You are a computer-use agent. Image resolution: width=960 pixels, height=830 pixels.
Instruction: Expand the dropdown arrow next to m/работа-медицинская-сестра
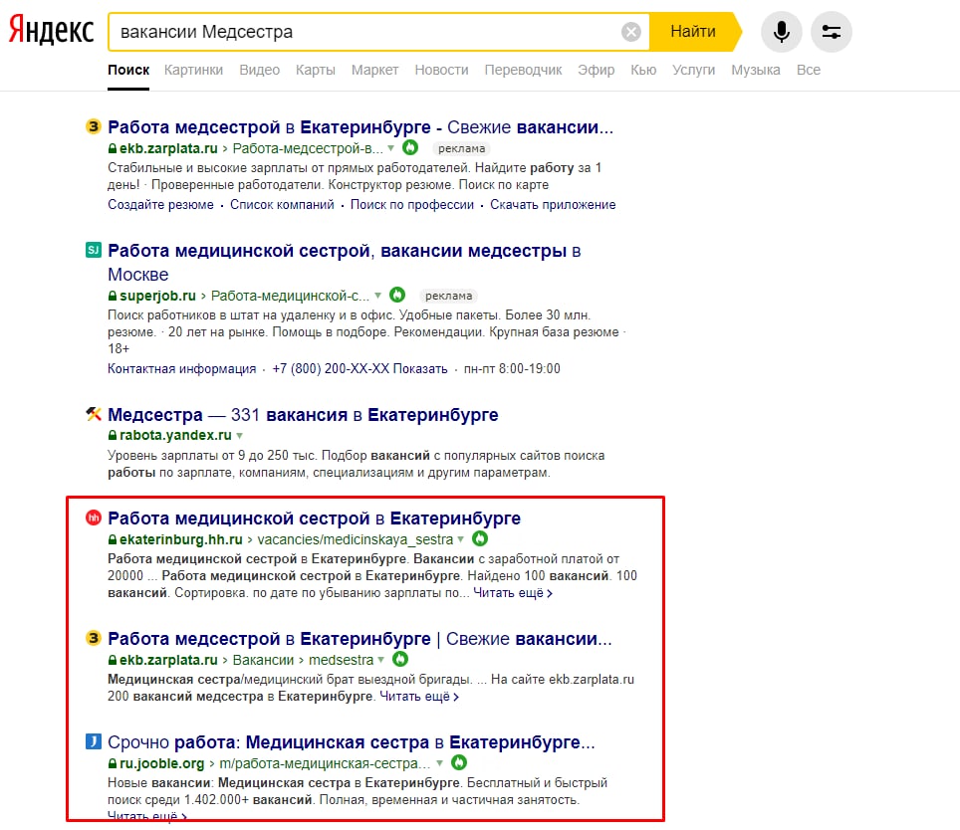coord(439,763)
